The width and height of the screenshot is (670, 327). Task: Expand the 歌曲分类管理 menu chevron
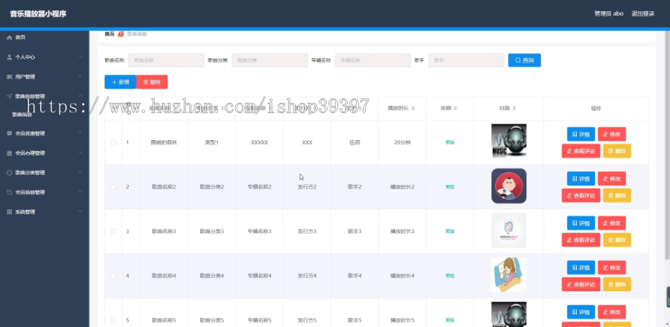click(x=80, y=172)
